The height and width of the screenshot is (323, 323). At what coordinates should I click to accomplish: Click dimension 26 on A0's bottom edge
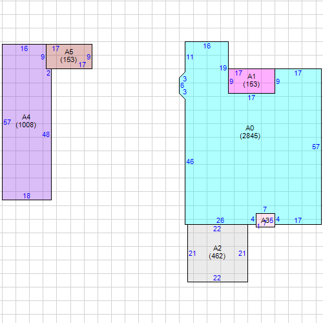(x=220, y=220)
